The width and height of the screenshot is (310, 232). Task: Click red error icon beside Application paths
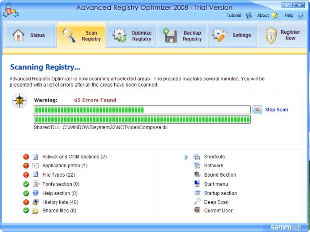[x=26, y=165]
